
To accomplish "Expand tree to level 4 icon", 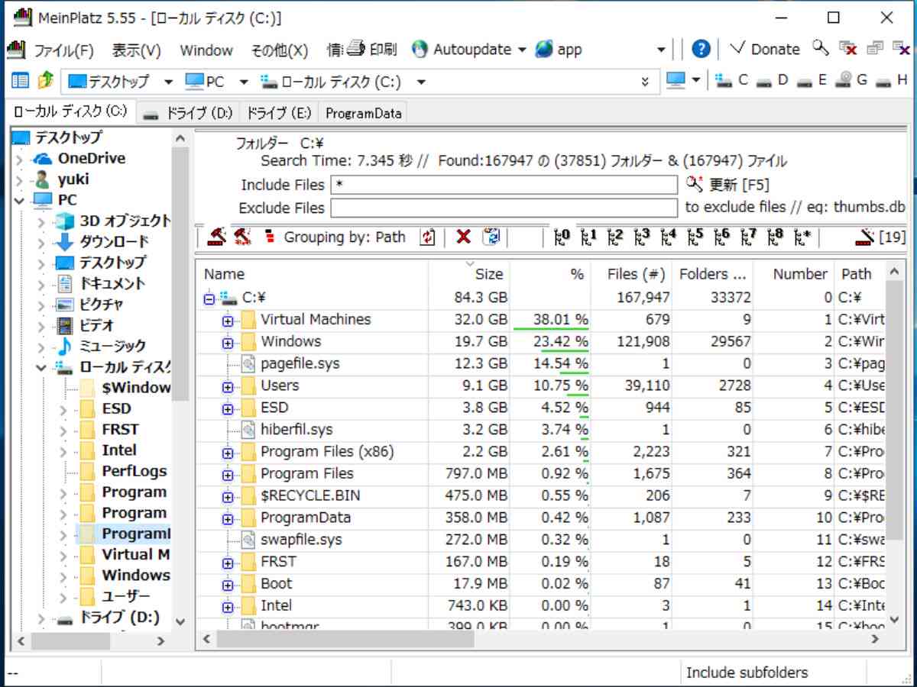I will (x=669, y=237).
